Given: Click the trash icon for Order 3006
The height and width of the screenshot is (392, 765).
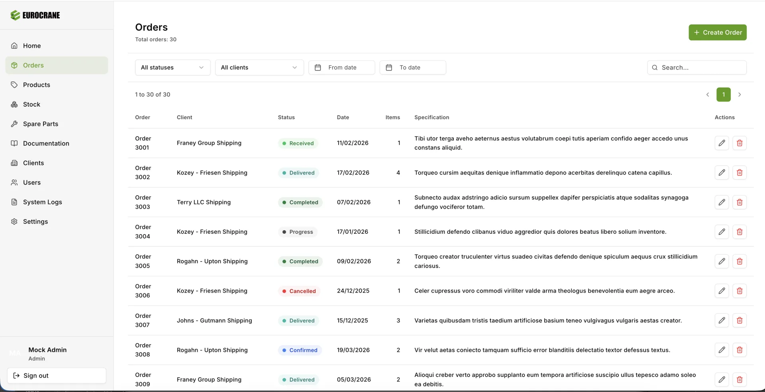Looking at the screenshot, I should point(739,291).
